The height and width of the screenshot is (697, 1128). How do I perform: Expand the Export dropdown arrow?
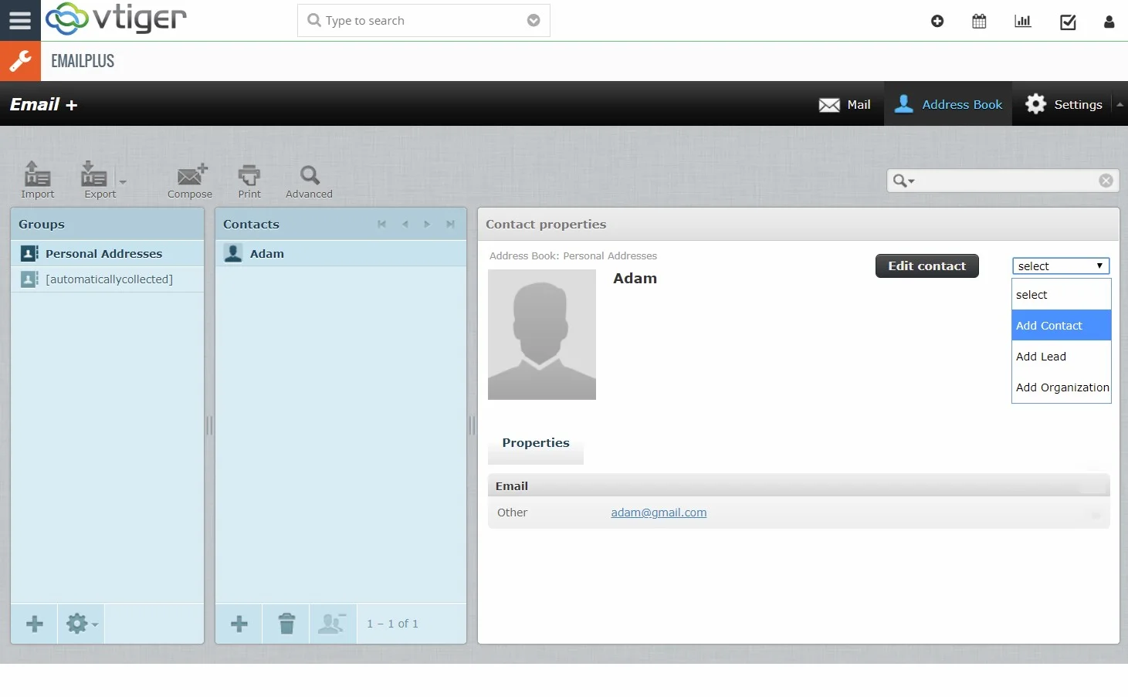(x=122, y=182)
